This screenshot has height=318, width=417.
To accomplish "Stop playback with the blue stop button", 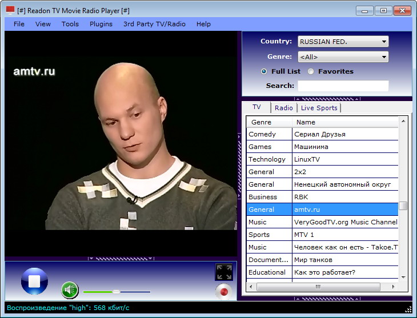I will coord(35,281).
